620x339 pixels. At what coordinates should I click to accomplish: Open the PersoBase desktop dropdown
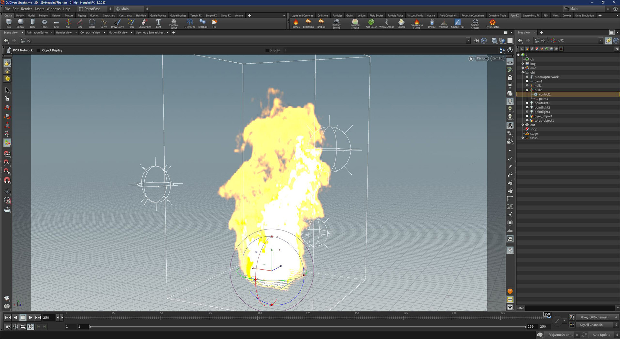(x=96, y=9)
